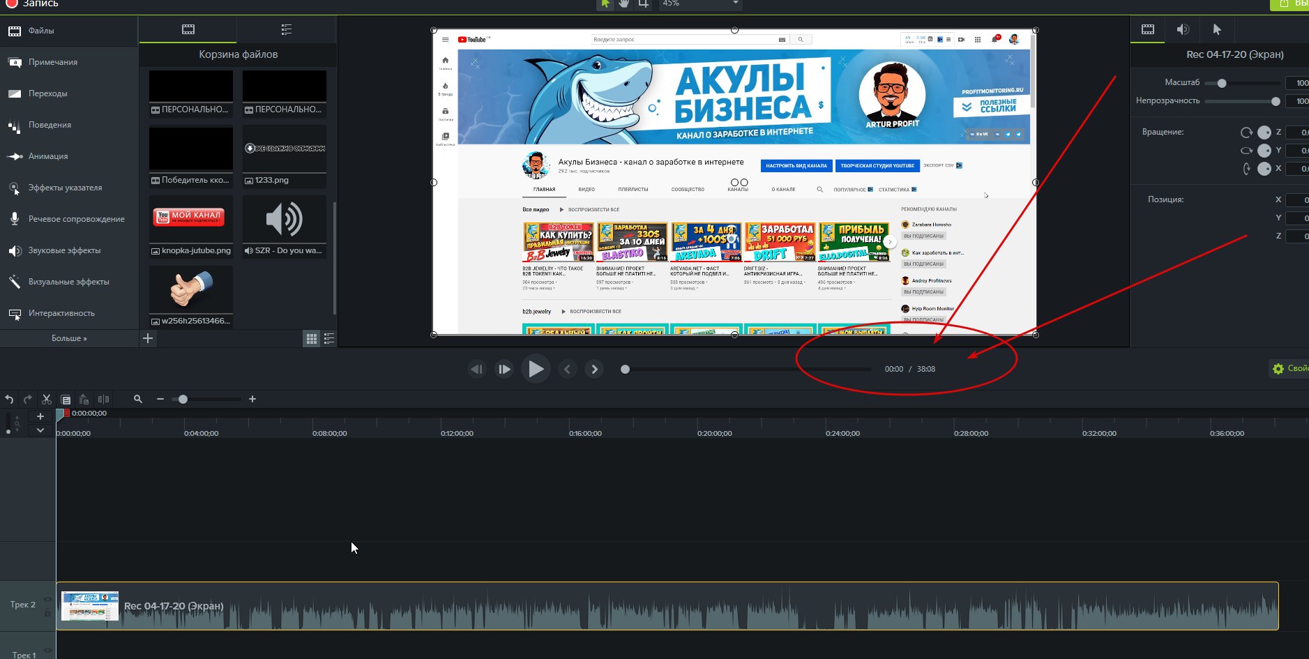Click the timeline ruler at 0:16:00;00
The width and height of the screenshot is (1309, 659).
(585, 434)
